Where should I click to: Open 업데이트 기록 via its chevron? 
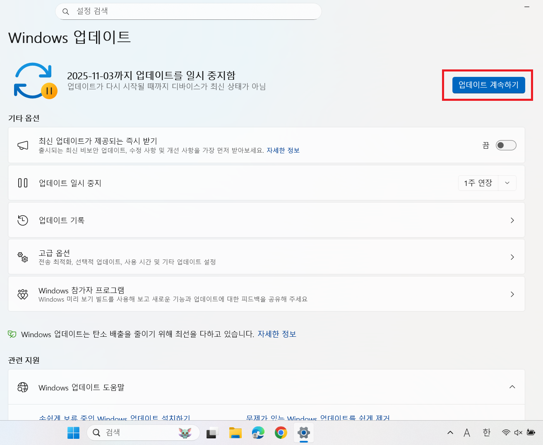click(x=512, y=220)
